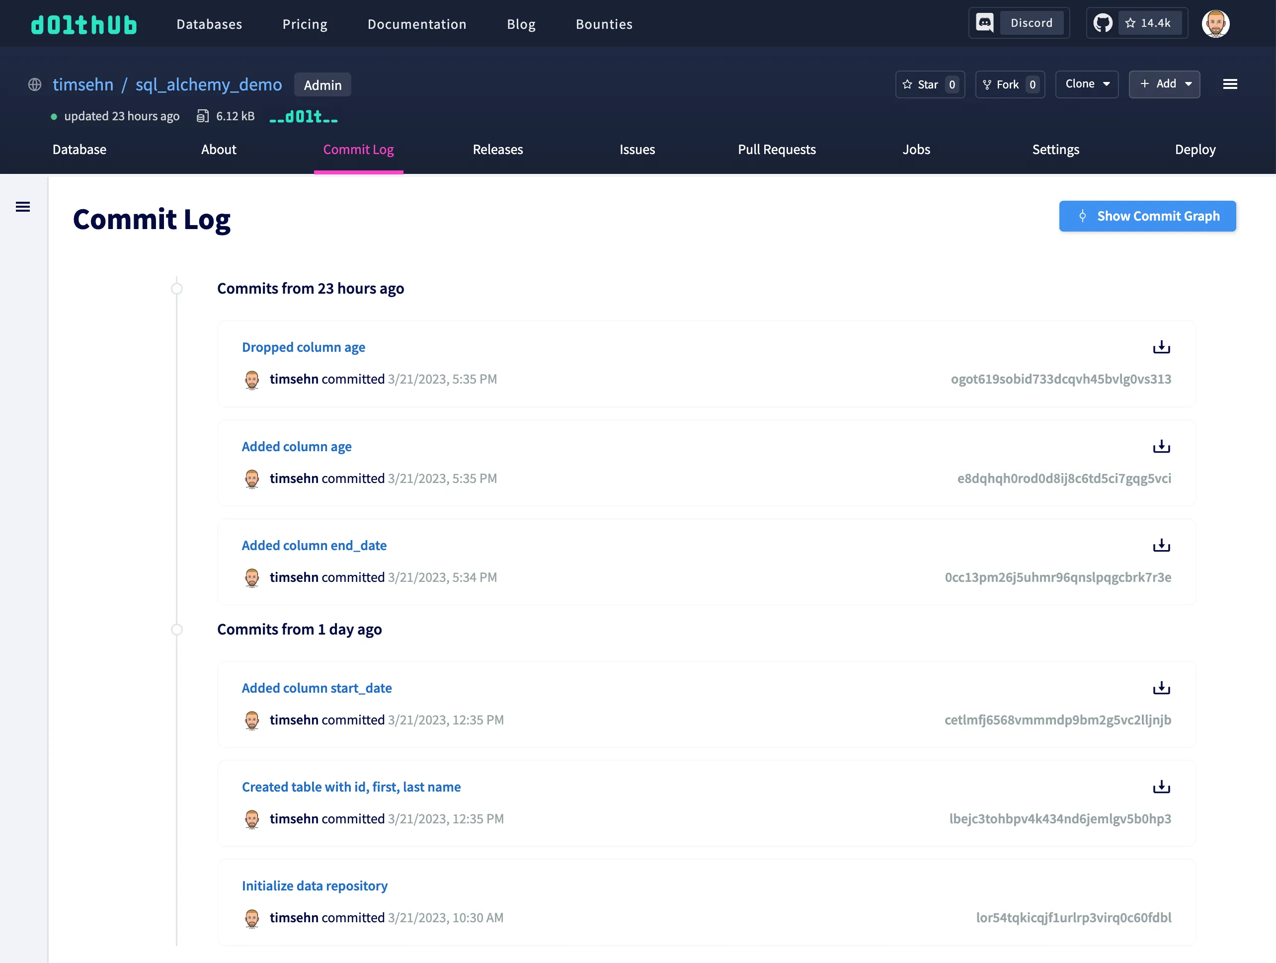Viewport: 1276px width, 963px height.
Task: Show the commit graph
Action: tap(1147, 216)
